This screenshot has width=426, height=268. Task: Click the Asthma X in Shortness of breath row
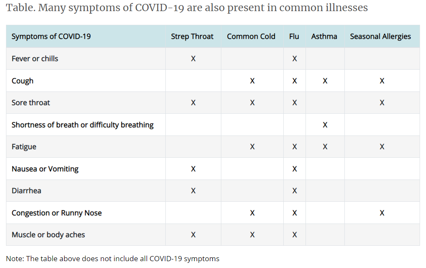click(325, 125)
